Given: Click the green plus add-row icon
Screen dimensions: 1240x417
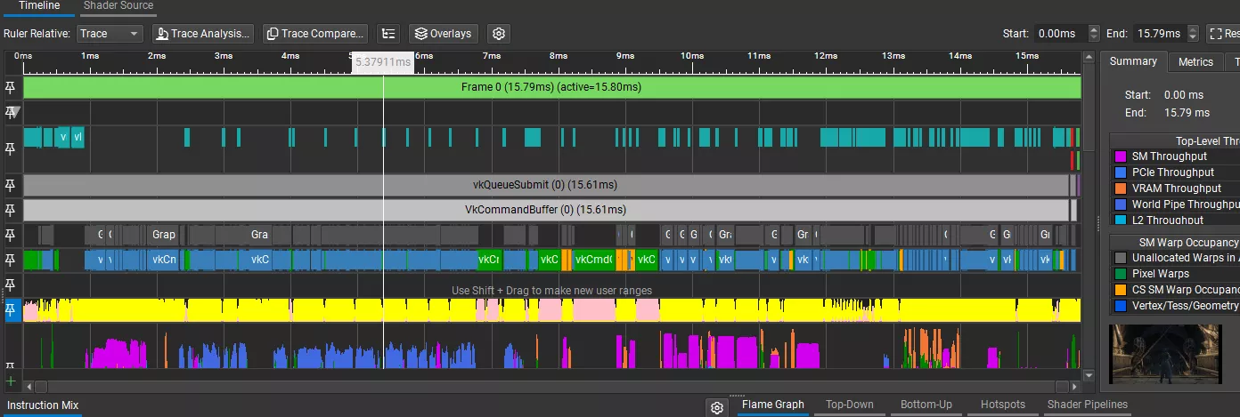Looking at the screenshot, I should pos(11,381).
